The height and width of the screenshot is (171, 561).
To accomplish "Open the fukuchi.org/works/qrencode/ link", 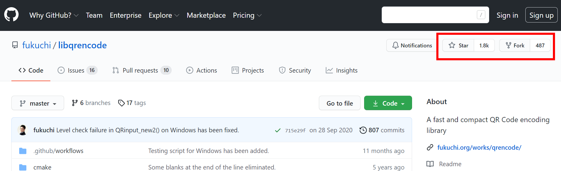I will [479, 147].
